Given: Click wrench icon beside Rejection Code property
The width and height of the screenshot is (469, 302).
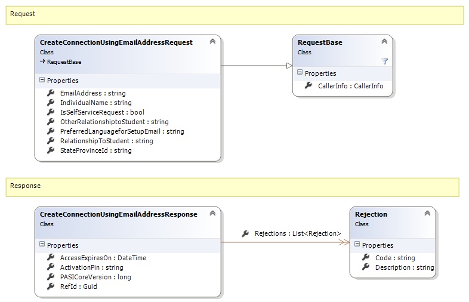Looking at the screenshot, I should pos(366,258).
